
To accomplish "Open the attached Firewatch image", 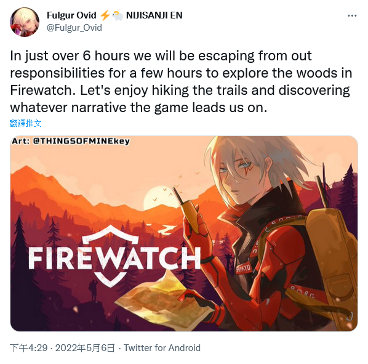I will (x=184, y=233).
